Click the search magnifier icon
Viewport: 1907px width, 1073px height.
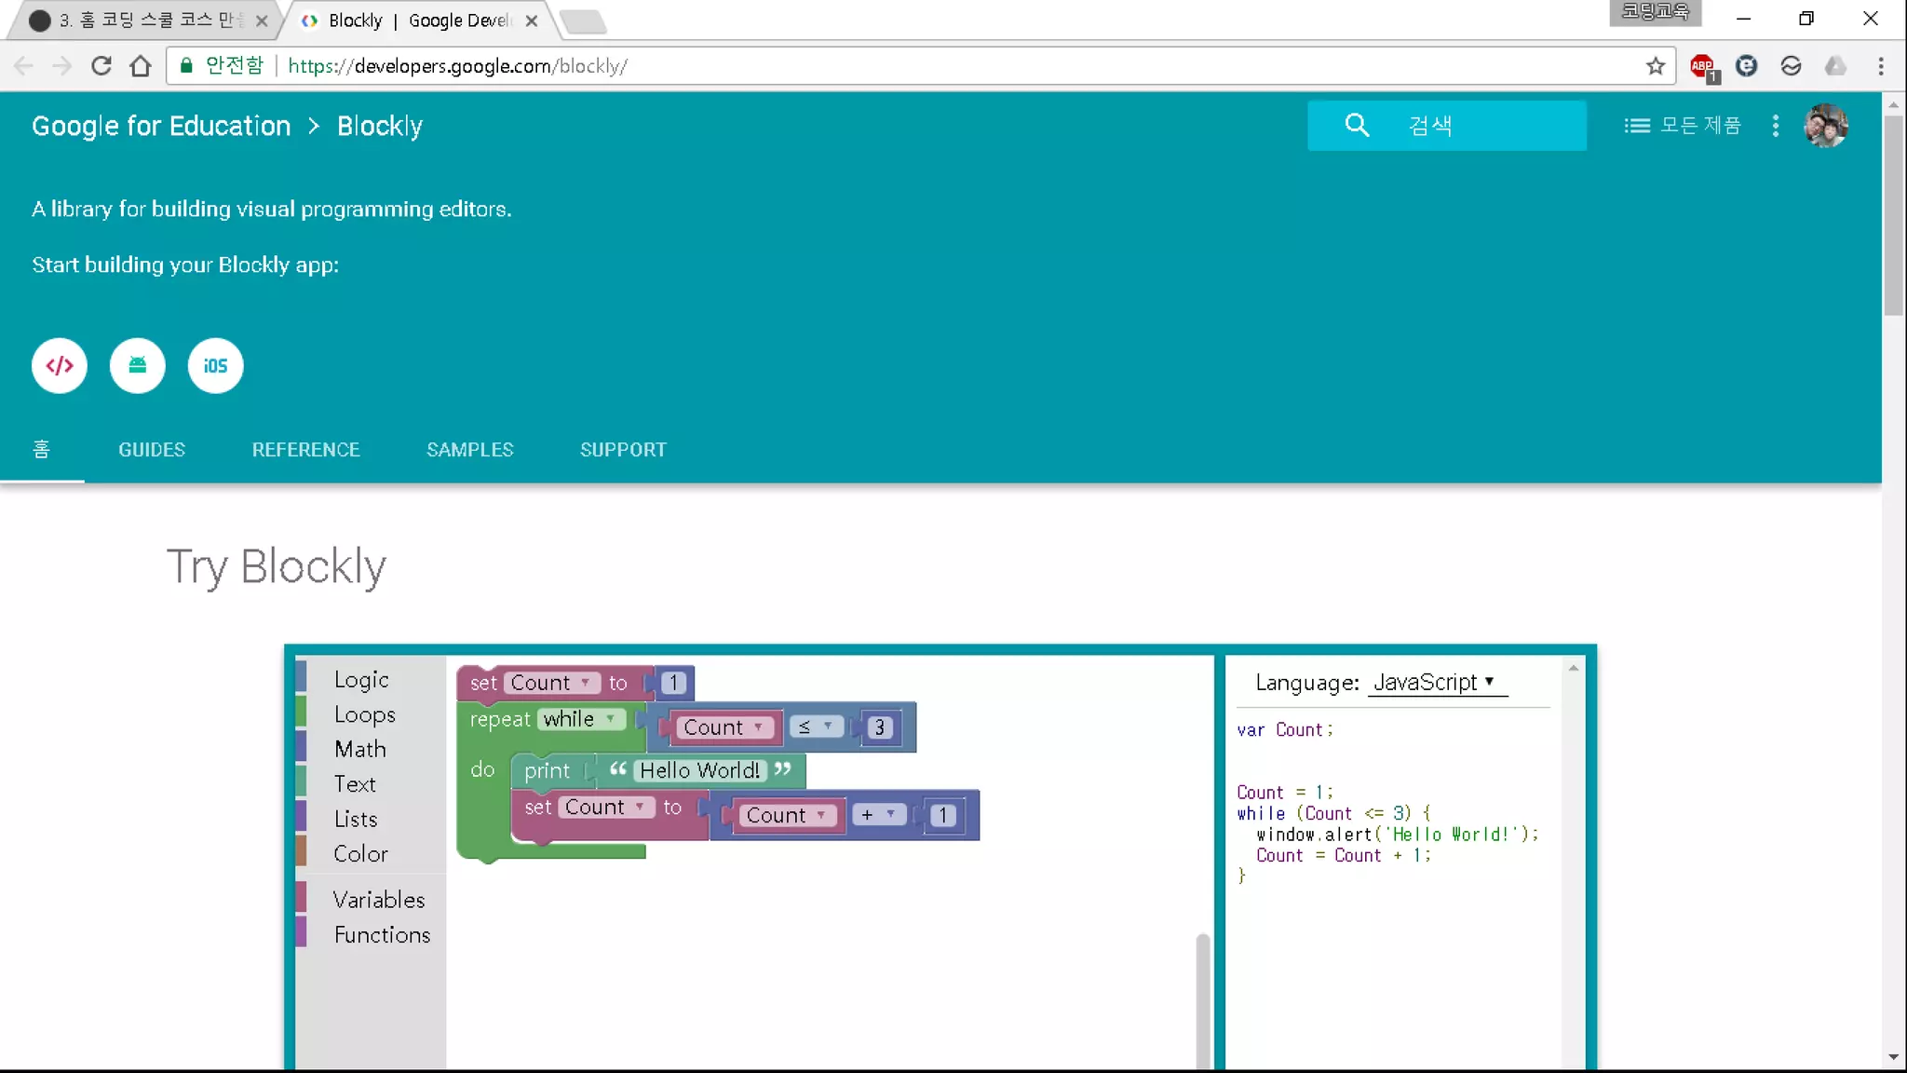coord(1357,125)
